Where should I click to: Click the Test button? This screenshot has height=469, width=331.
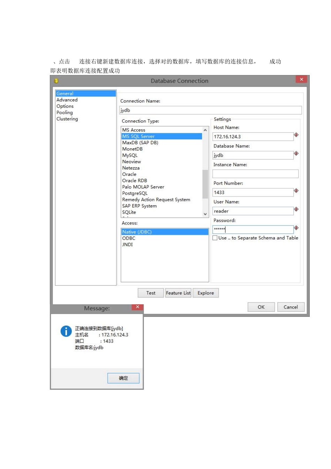click(151, 293)
